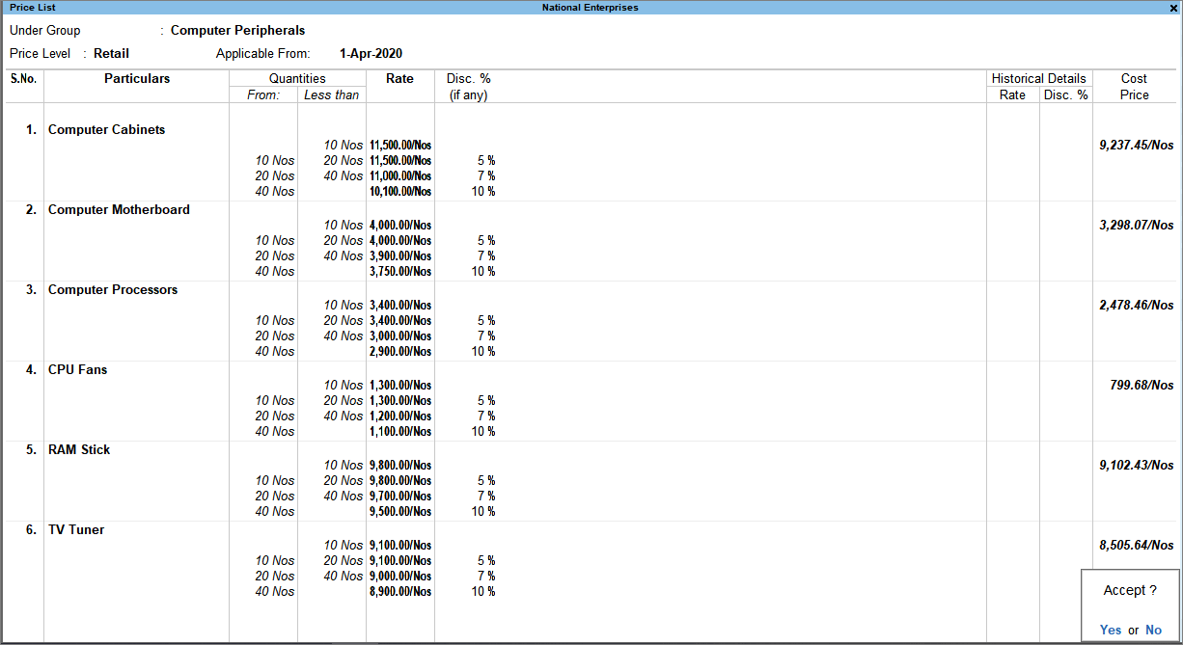This screenshot has width=1183, height=645.
Task: Click No to reject the price list
Action: coord(1153,629)
